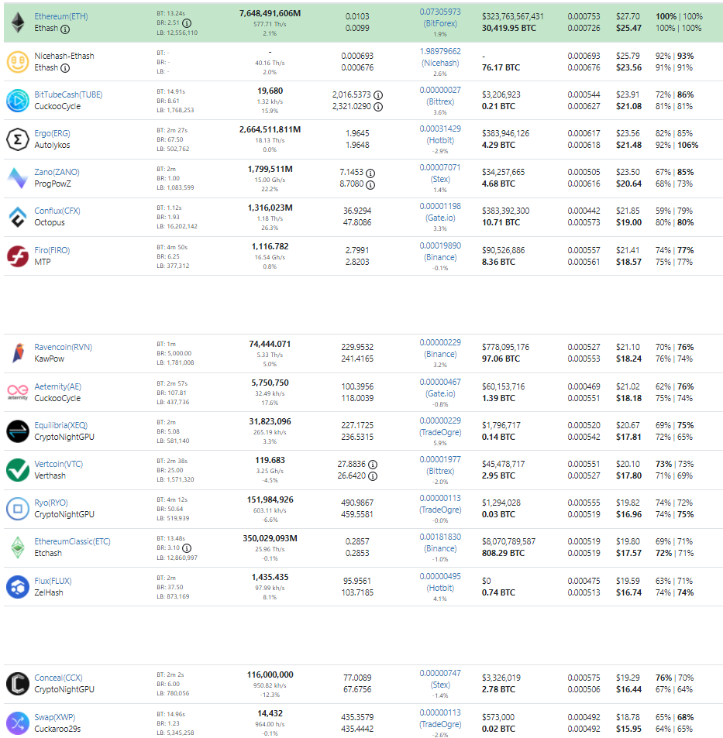Click the Ethereum Classic green logo
The height and width of the screenshot is (738, 723).
[18, 547]
